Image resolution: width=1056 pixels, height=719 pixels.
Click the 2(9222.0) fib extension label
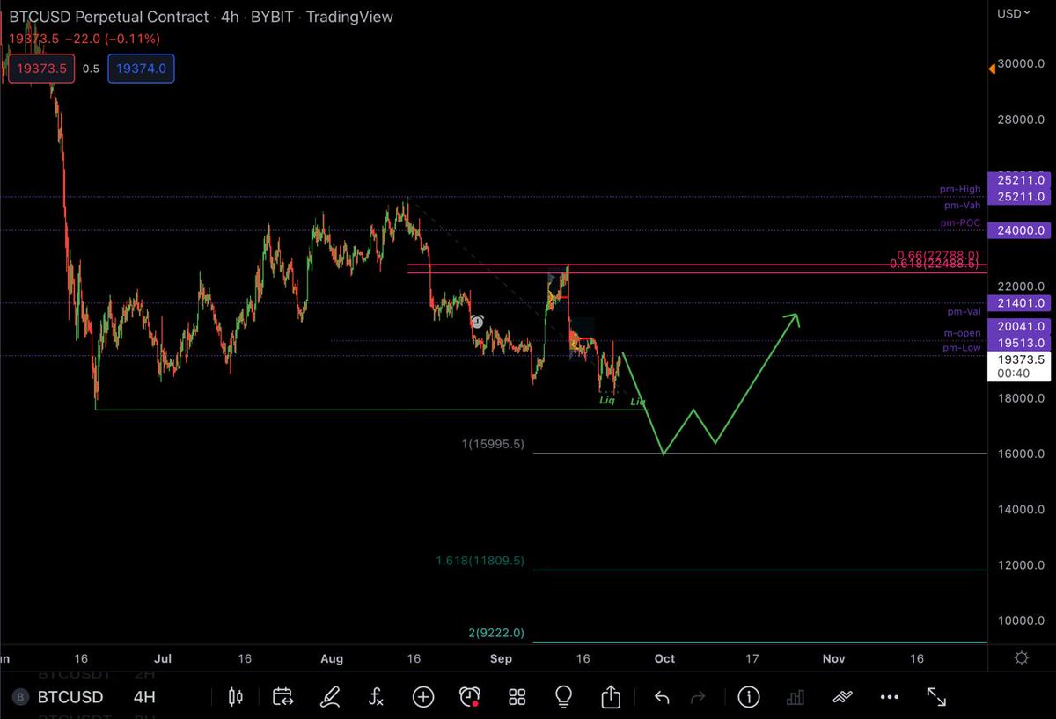tap(496, 633)
